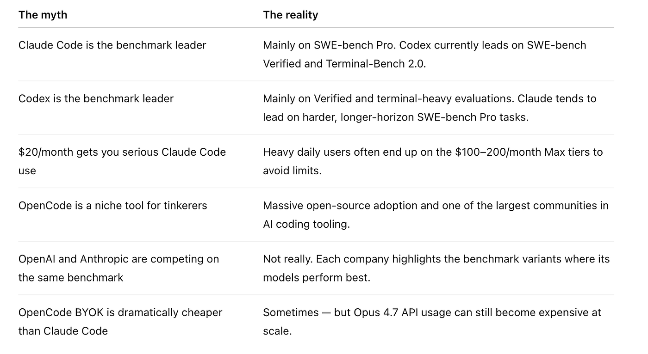This screenshot has width=648, height=354.
Task: Click 'The reality' column header
Action: pos(290,15)
